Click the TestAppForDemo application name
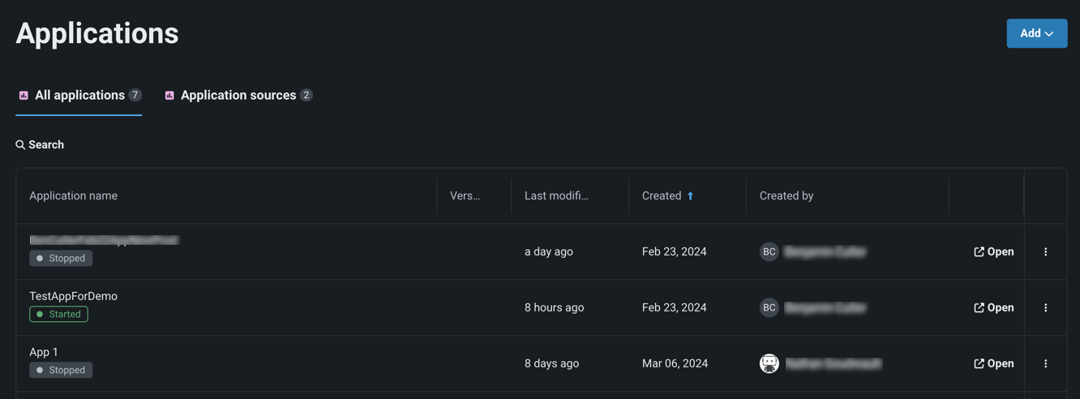 [74, 297]
